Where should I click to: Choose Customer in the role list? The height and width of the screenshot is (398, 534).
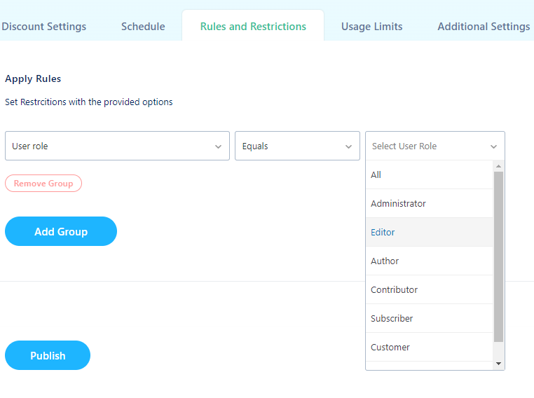[430, 347]
